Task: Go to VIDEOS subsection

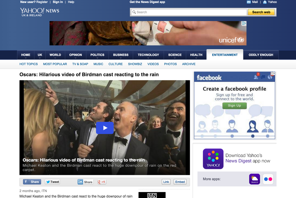Action: click(153, 64)
